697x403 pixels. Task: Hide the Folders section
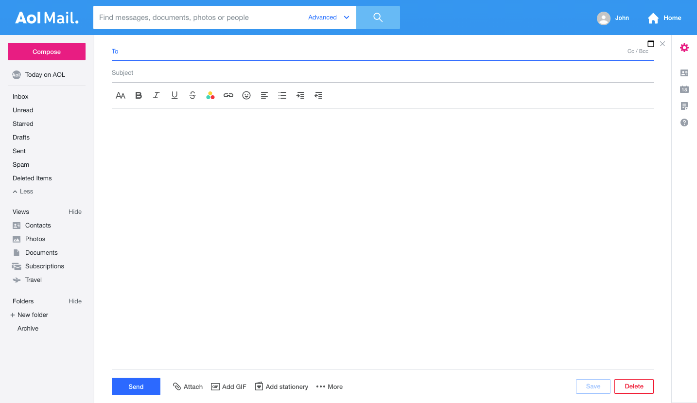75,301
